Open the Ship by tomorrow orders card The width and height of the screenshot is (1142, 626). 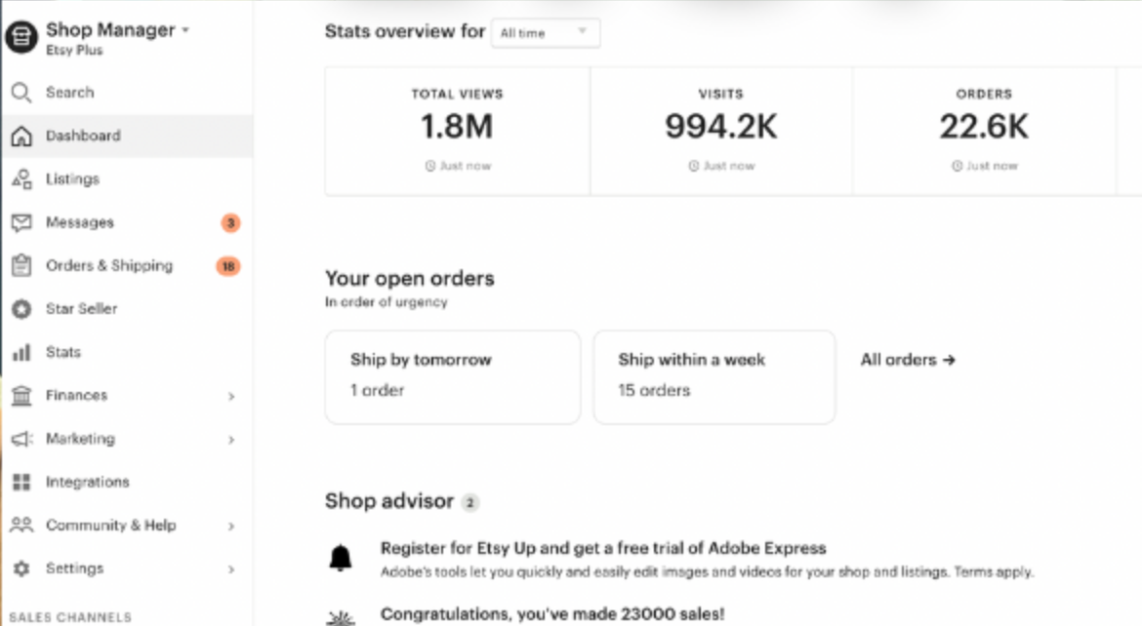click(x=453, y=377)
